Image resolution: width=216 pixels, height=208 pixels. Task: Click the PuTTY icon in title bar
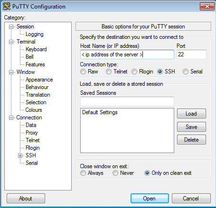[x=7, y=6]
